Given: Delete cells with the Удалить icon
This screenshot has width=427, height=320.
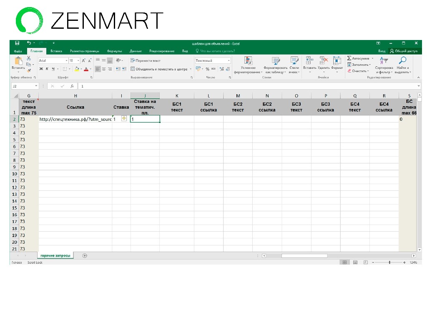Looking at the screenshot, I should (324, 65).
